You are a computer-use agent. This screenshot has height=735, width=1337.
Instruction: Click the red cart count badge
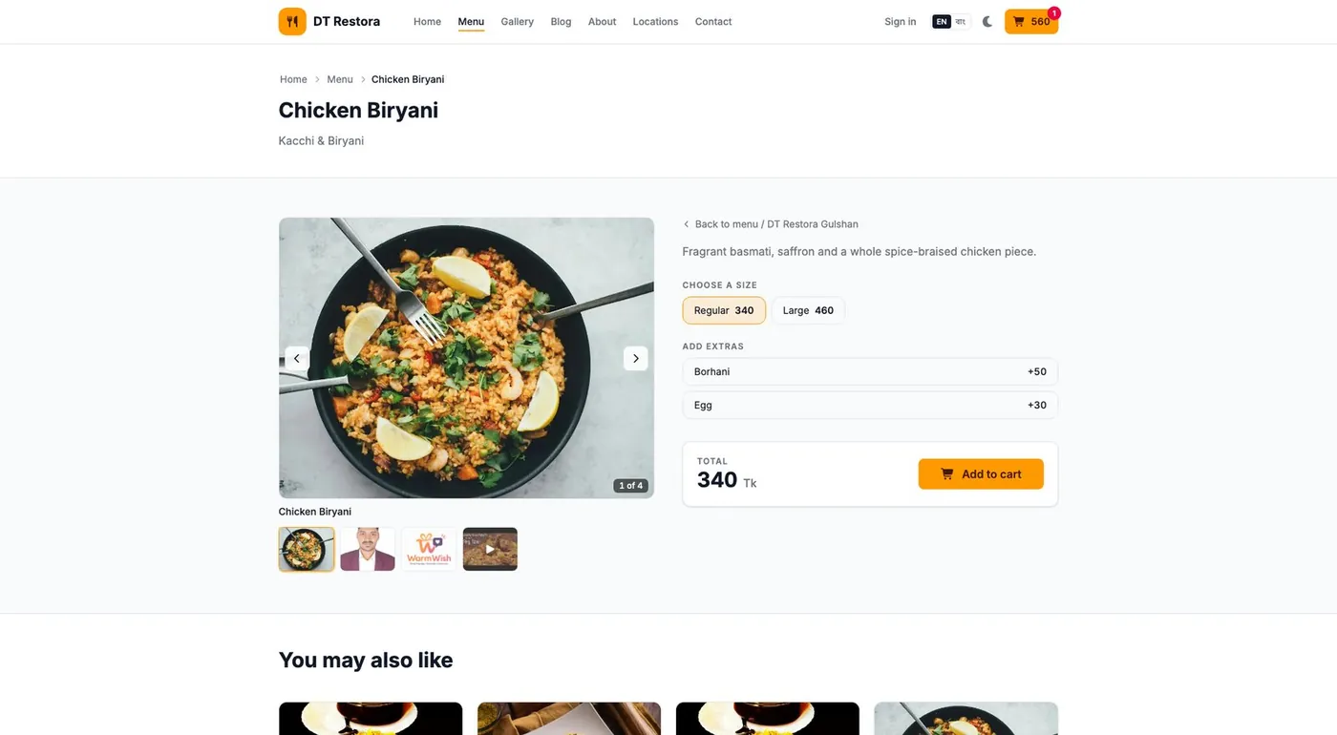pyautogui.click(x=1053, y=12)
